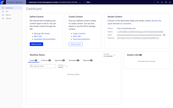Open Manage API clients link
This screenshot has height=108, width=173.
tap(42, 33)
